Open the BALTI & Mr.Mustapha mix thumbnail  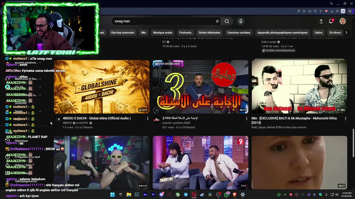click(299, 87)
